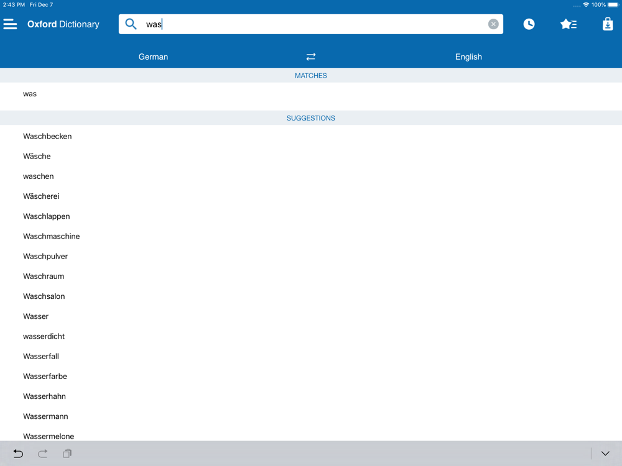Open suggestion 'Waschsalon'
622x466 pixels.
pyautogui.click(x=311, y=296)
